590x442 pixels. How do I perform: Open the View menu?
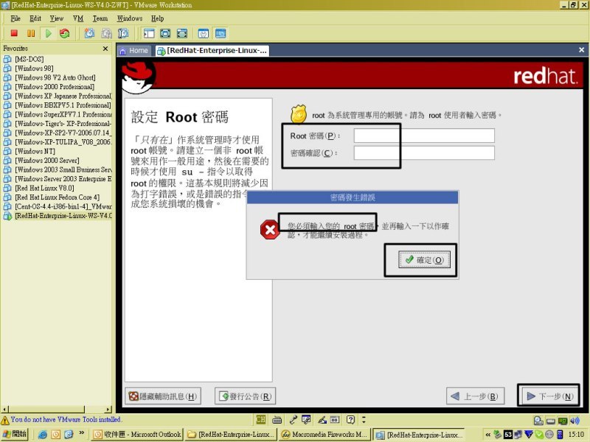coord(57,18)
